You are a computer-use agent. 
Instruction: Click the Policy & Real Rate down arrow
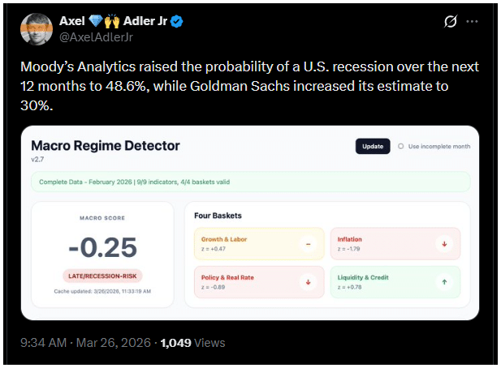(308, 282)
